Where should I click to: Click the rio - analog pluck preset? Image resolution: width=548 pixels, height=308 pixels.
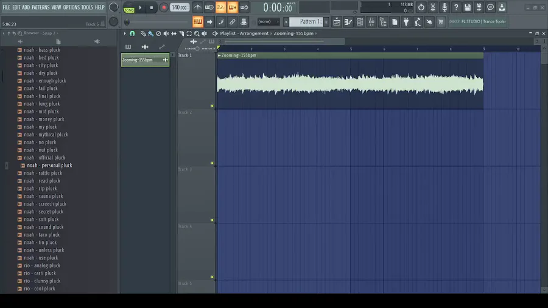42,265
